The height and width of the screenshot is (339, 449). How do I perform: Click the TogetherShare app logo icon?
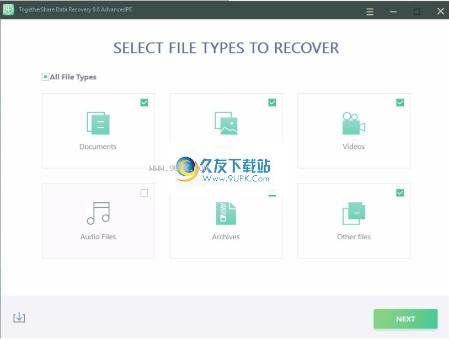point(9,9)
